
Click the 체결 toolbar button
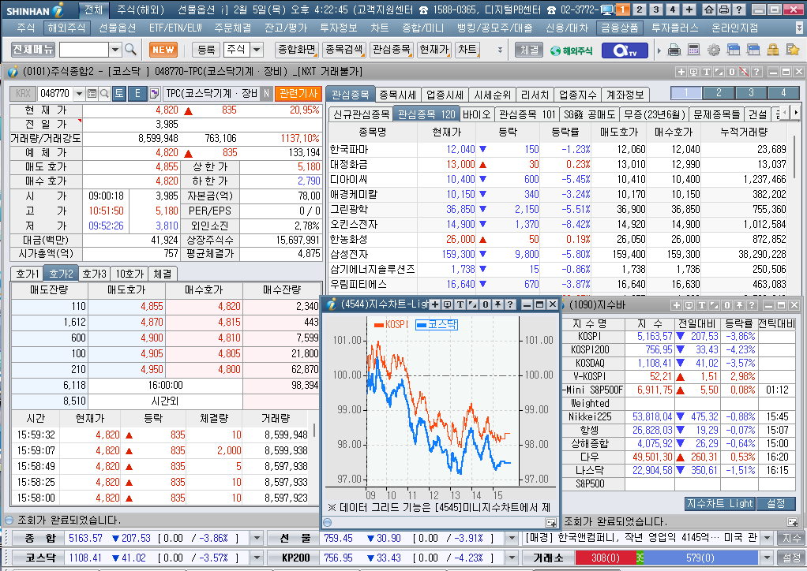coord(529,50)
